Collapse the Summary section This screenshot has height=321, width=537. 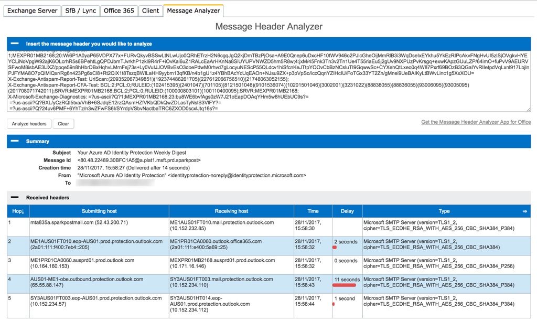[x=15, y=141]
